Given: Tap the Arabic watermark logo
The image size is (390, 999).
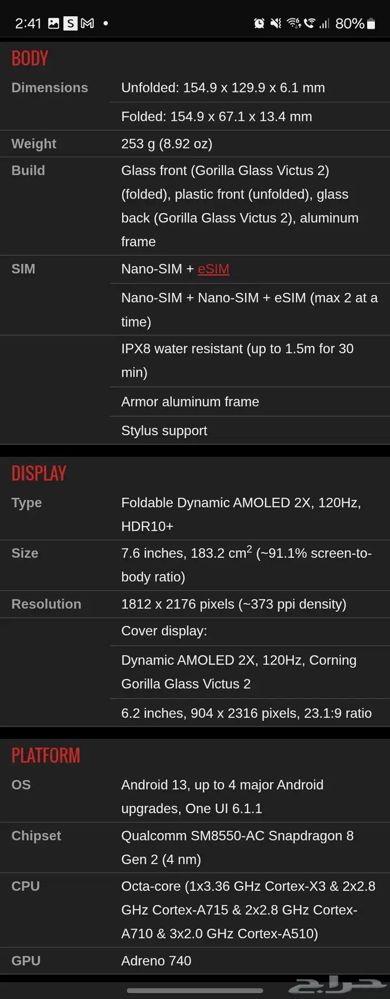Looking at the screenshot, I should (x=337, y=985).
